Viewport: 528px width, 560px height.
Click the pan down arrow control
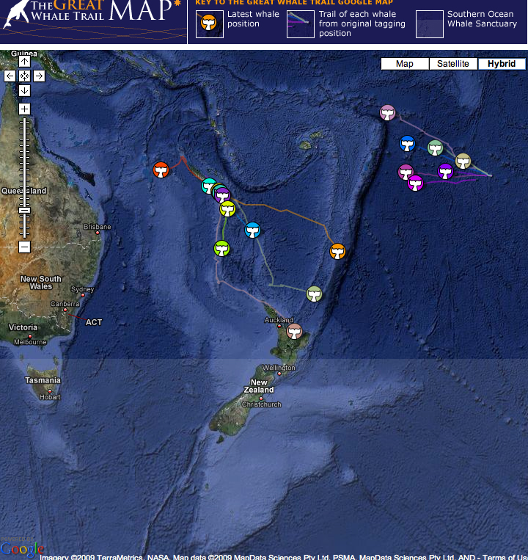(24, 90)
